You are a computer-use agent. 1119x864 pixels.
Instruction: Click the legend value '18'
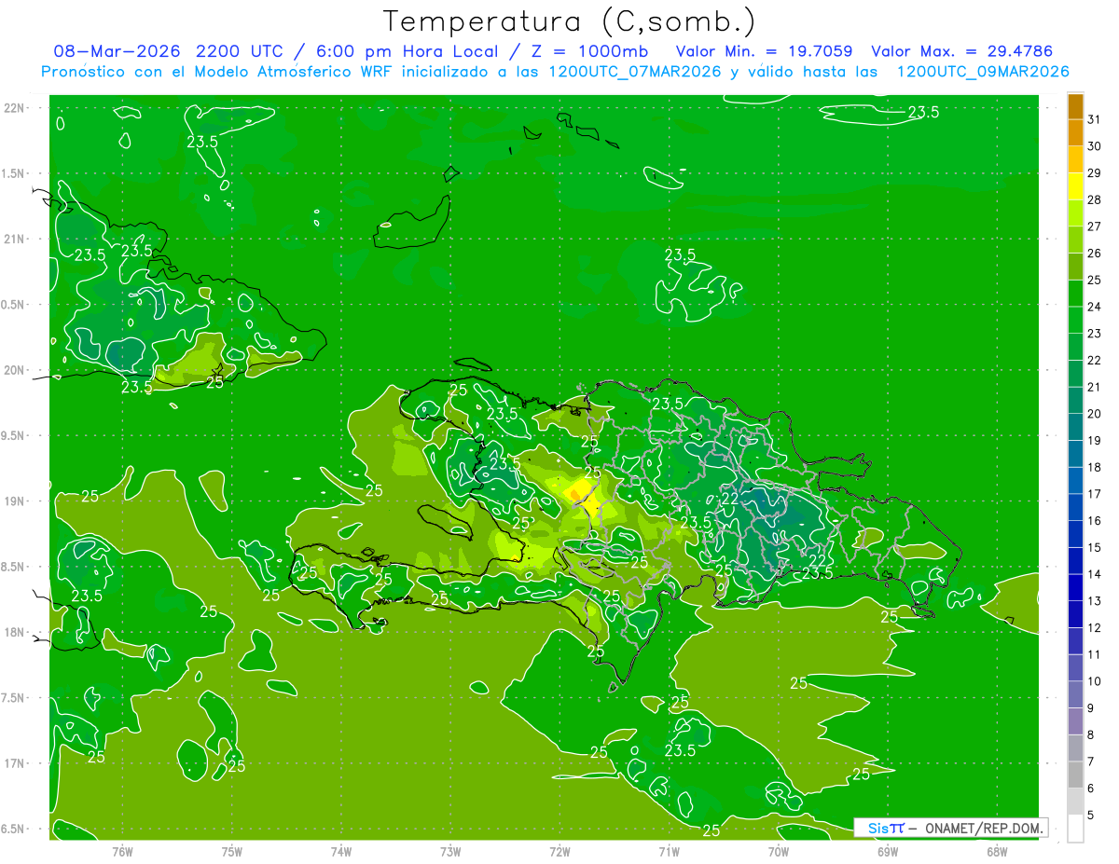(x=1095, y=467)
